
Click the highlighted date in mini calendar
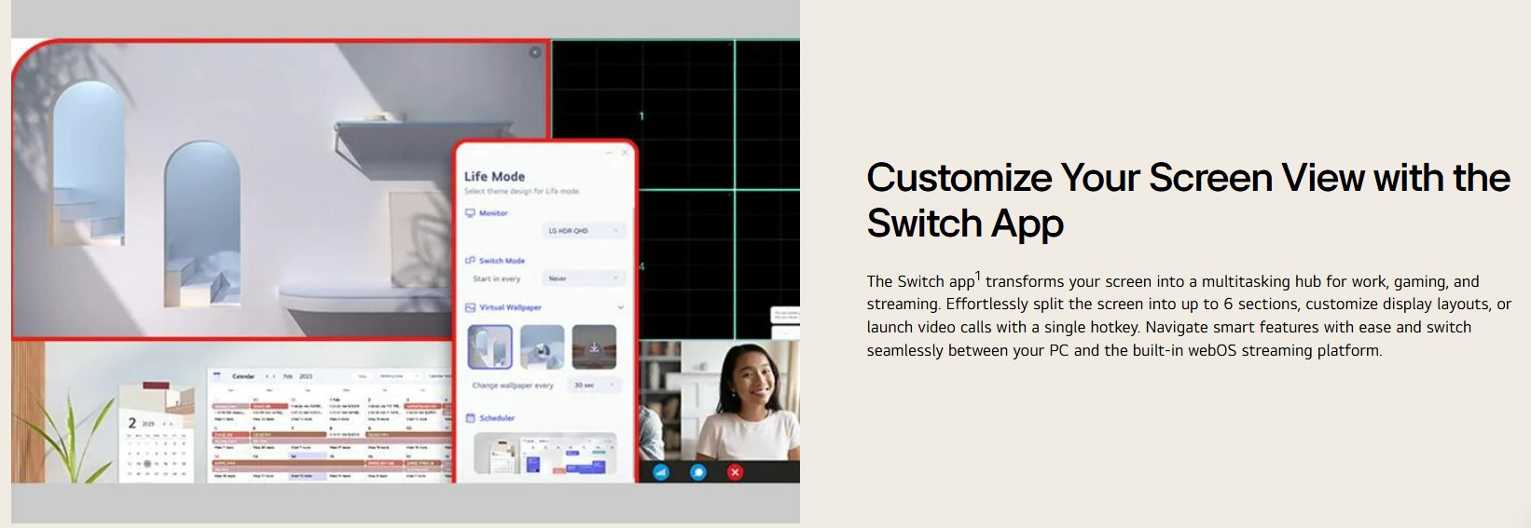point(146,463)
